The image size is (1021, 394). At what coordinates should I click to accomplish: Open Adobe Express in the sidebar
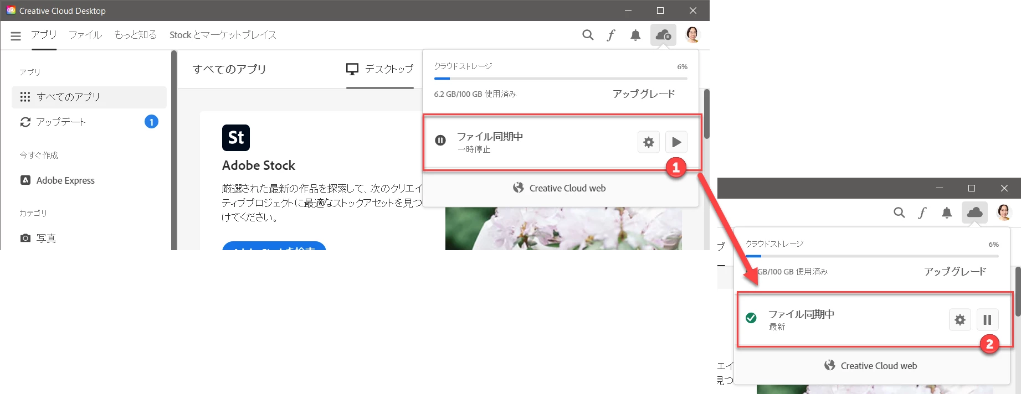pyautogui.click(x=89, y=180)
